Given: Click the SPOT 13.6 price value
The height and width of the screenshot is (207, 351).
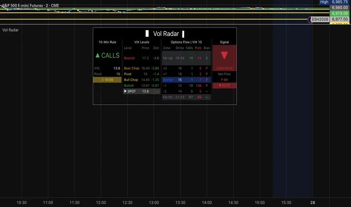Looking at the screenshot, I should (145, 91).
